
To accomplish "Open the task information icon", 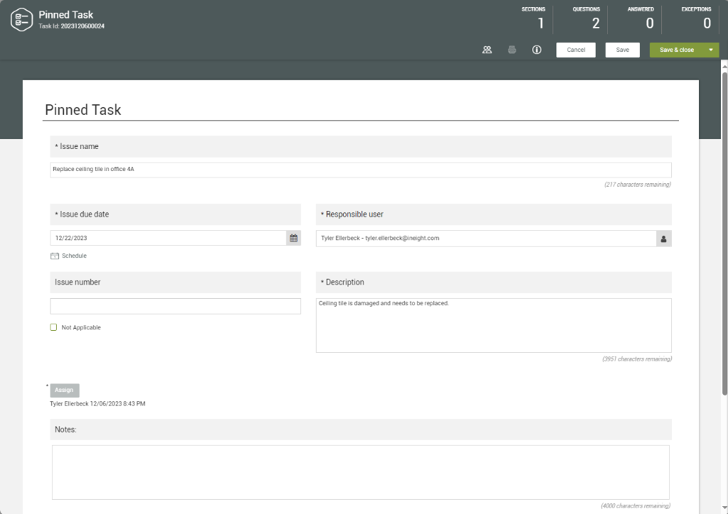I will point(536,49).
